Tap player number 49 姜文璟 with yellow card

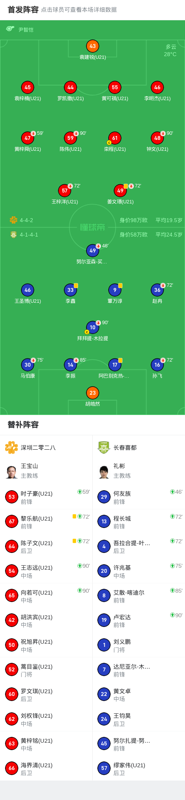(x=120, y=191)
